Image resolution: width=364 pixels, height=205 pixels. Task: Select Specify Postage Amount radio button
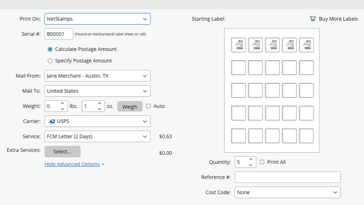point(50,61)
